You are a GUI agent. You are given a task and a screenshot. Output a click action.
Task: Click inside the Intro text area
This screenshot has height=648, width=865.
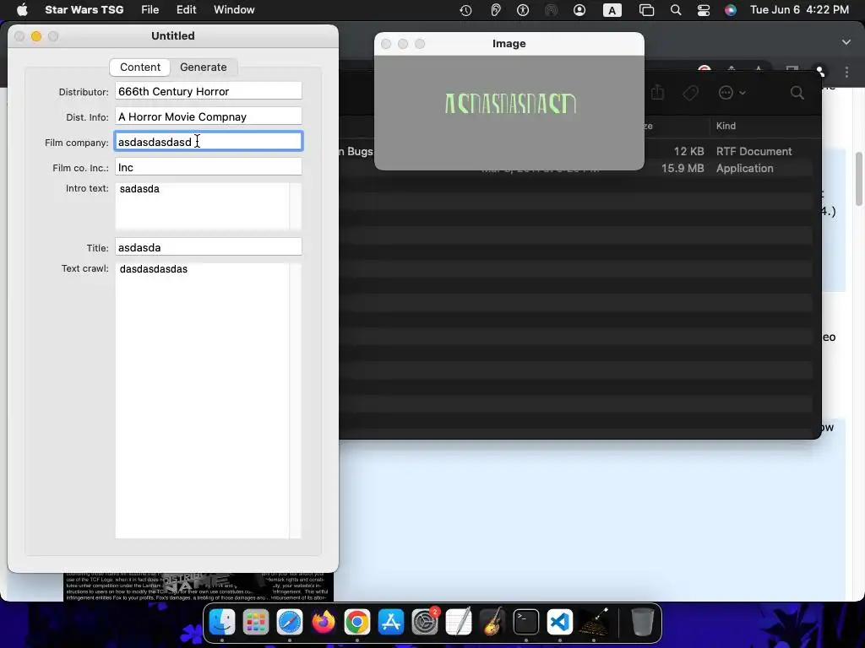(x=202, y=206)
